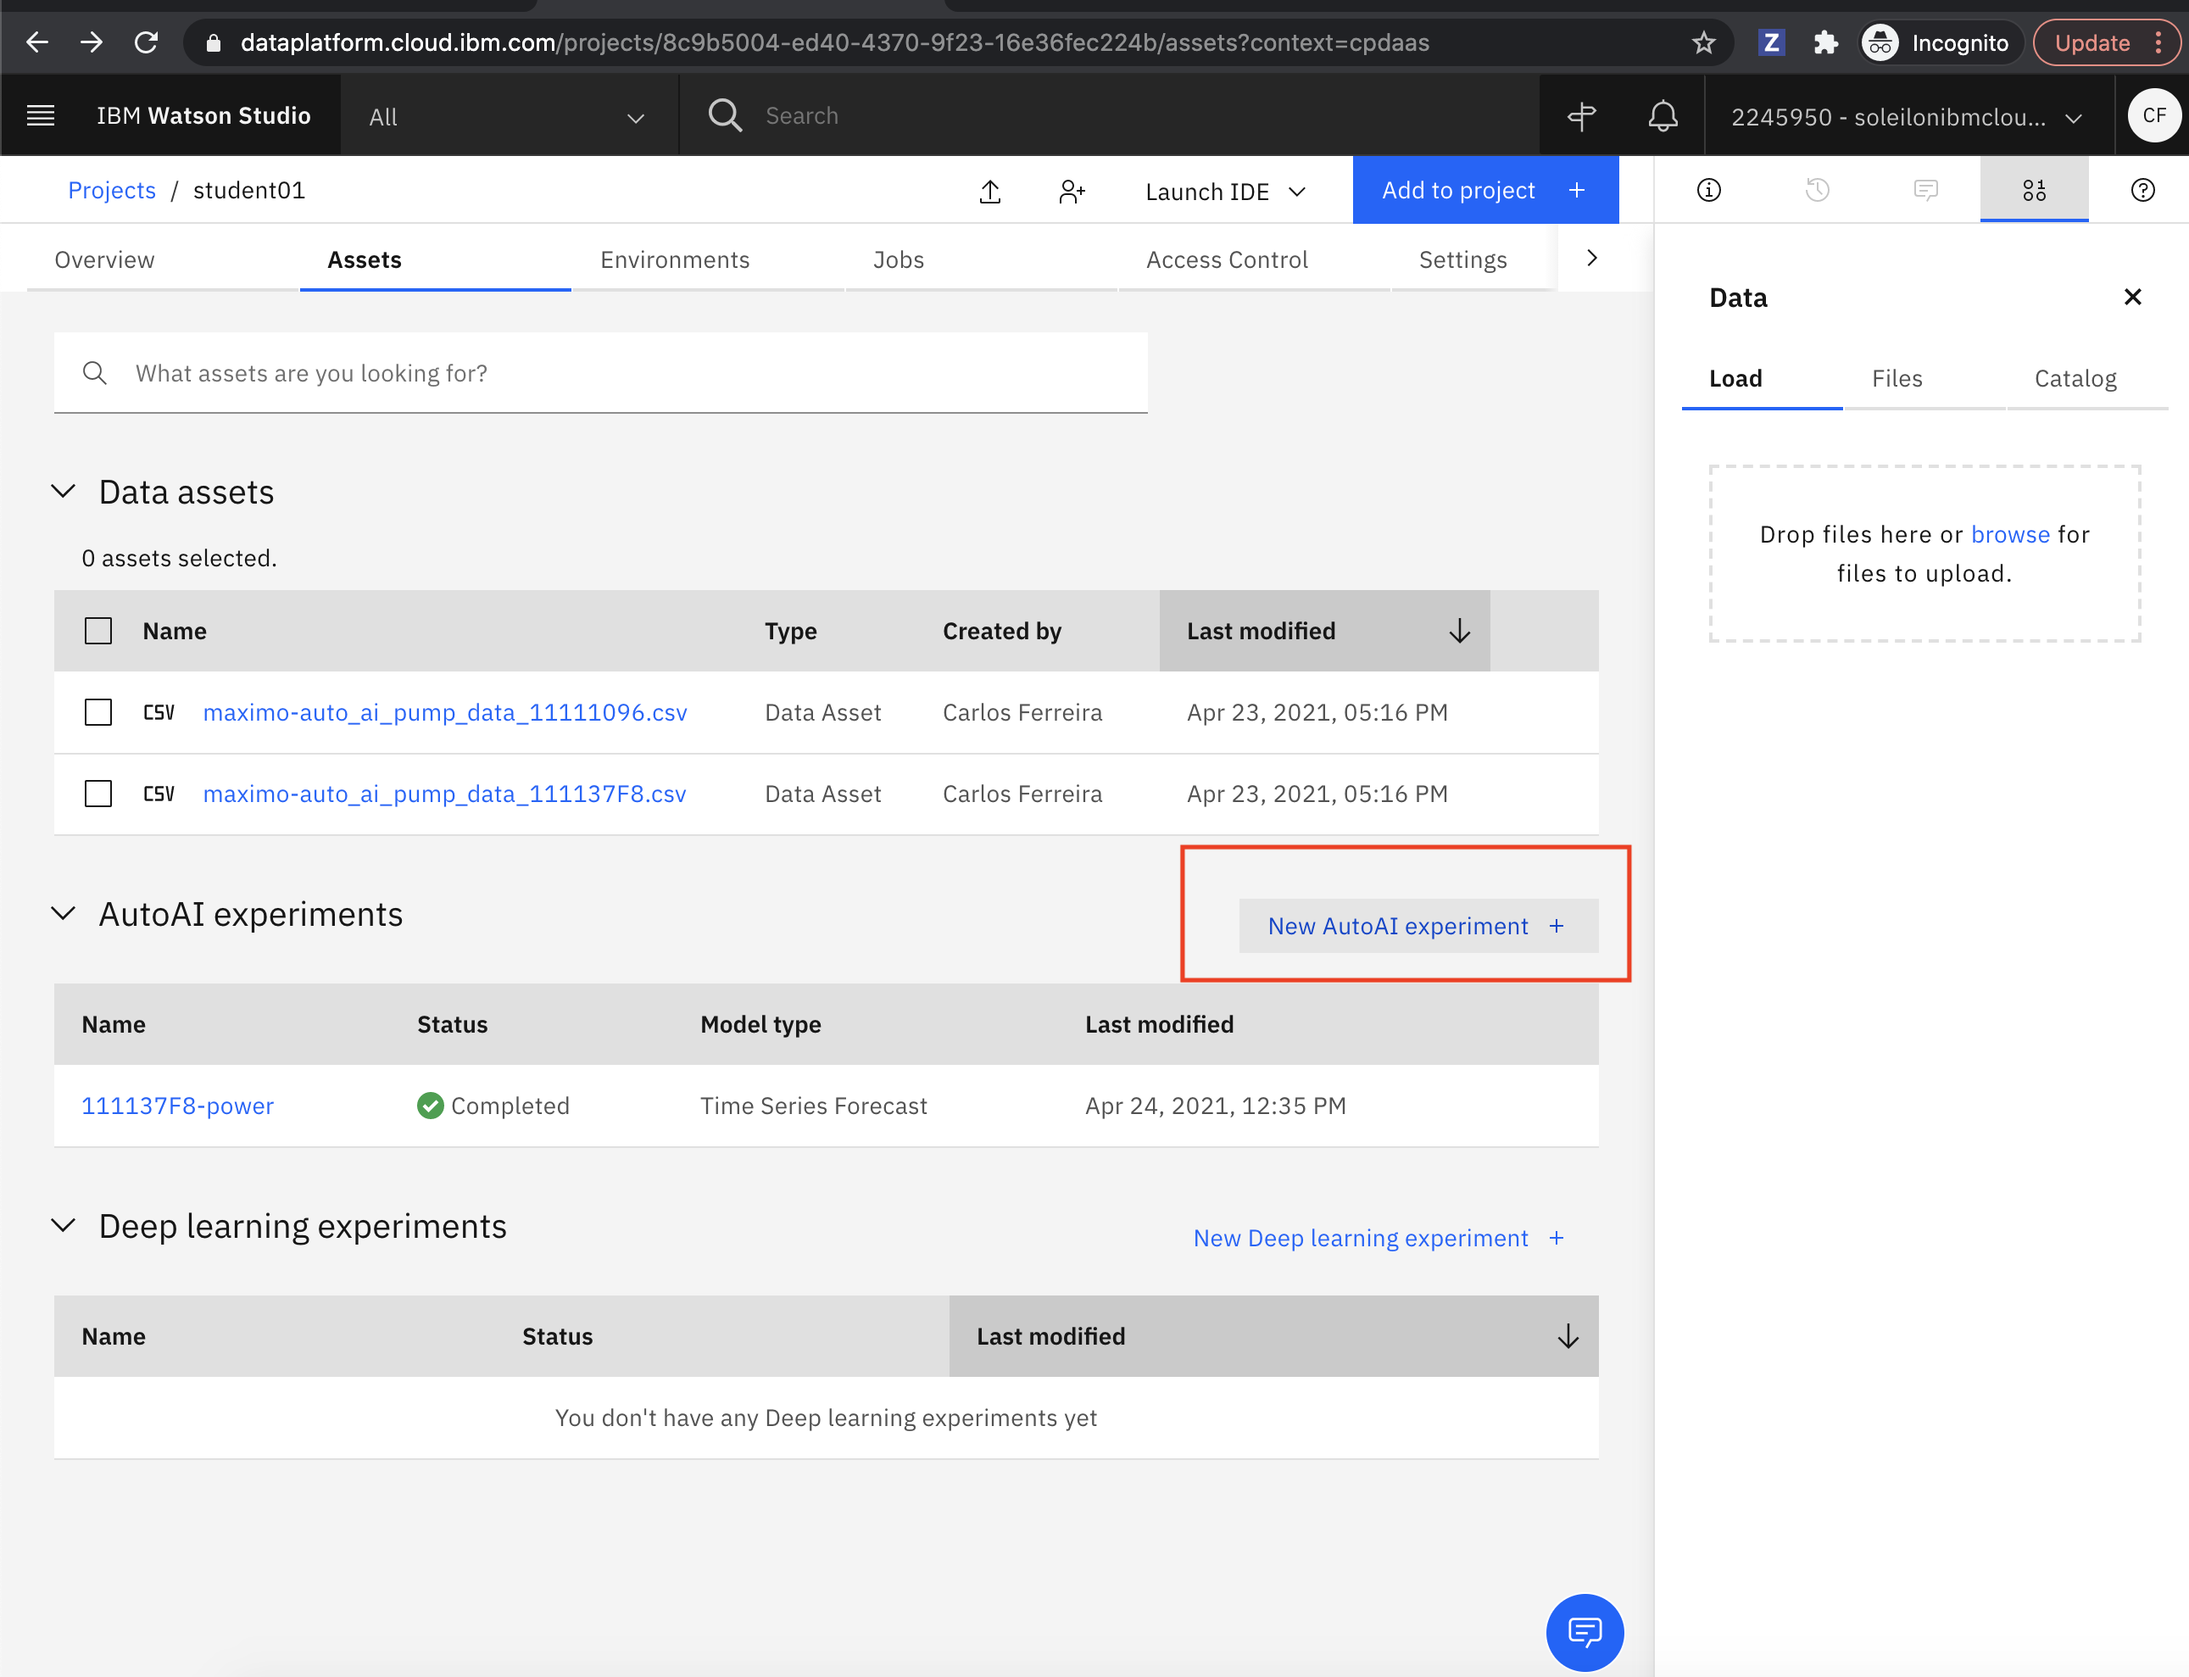Click the history/clock panel icon

[1816, 190]
